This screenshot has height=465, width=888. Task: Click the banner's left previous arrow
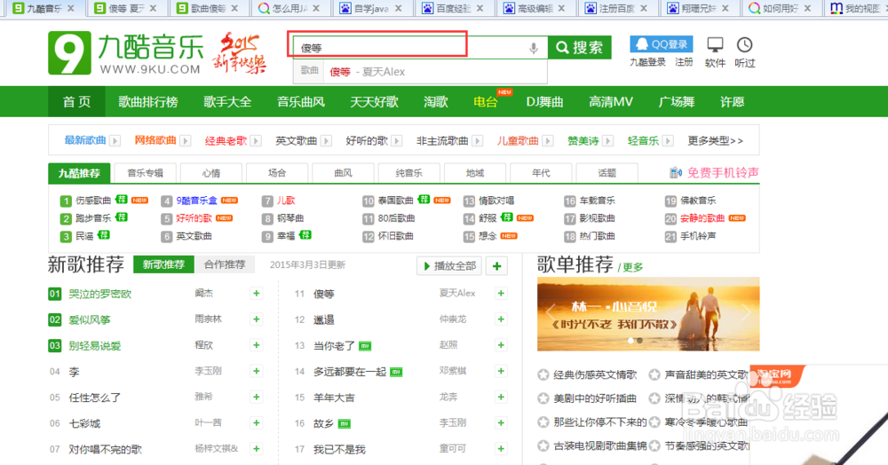click(x=550, y=311)
